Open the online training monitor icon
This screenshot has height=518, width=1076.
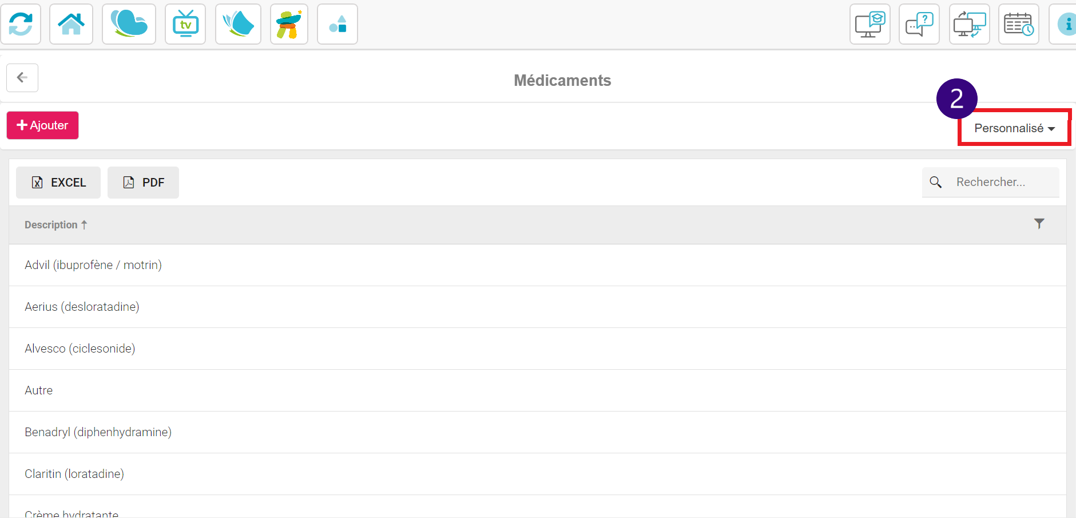click(x=869, y=24)
